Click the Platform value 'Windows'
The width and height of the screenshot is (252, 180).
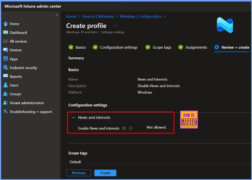145,92
